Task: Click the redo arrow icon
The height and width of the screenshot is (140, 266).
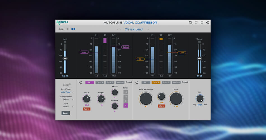Action: pyautogui.click(x=196, y=23)
